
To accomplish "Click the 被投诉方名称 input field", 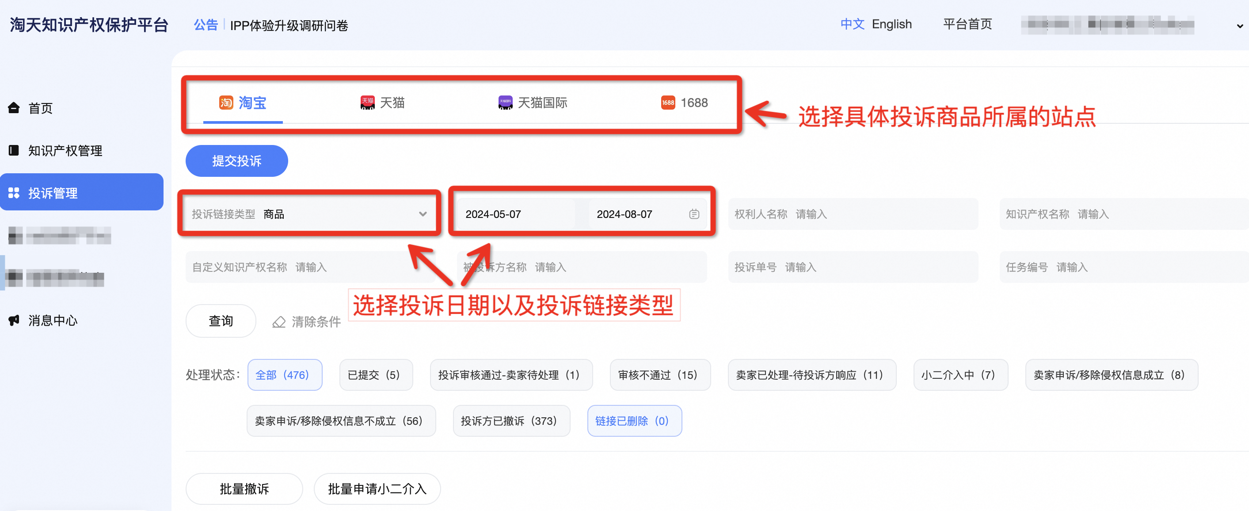I will 582,267.
